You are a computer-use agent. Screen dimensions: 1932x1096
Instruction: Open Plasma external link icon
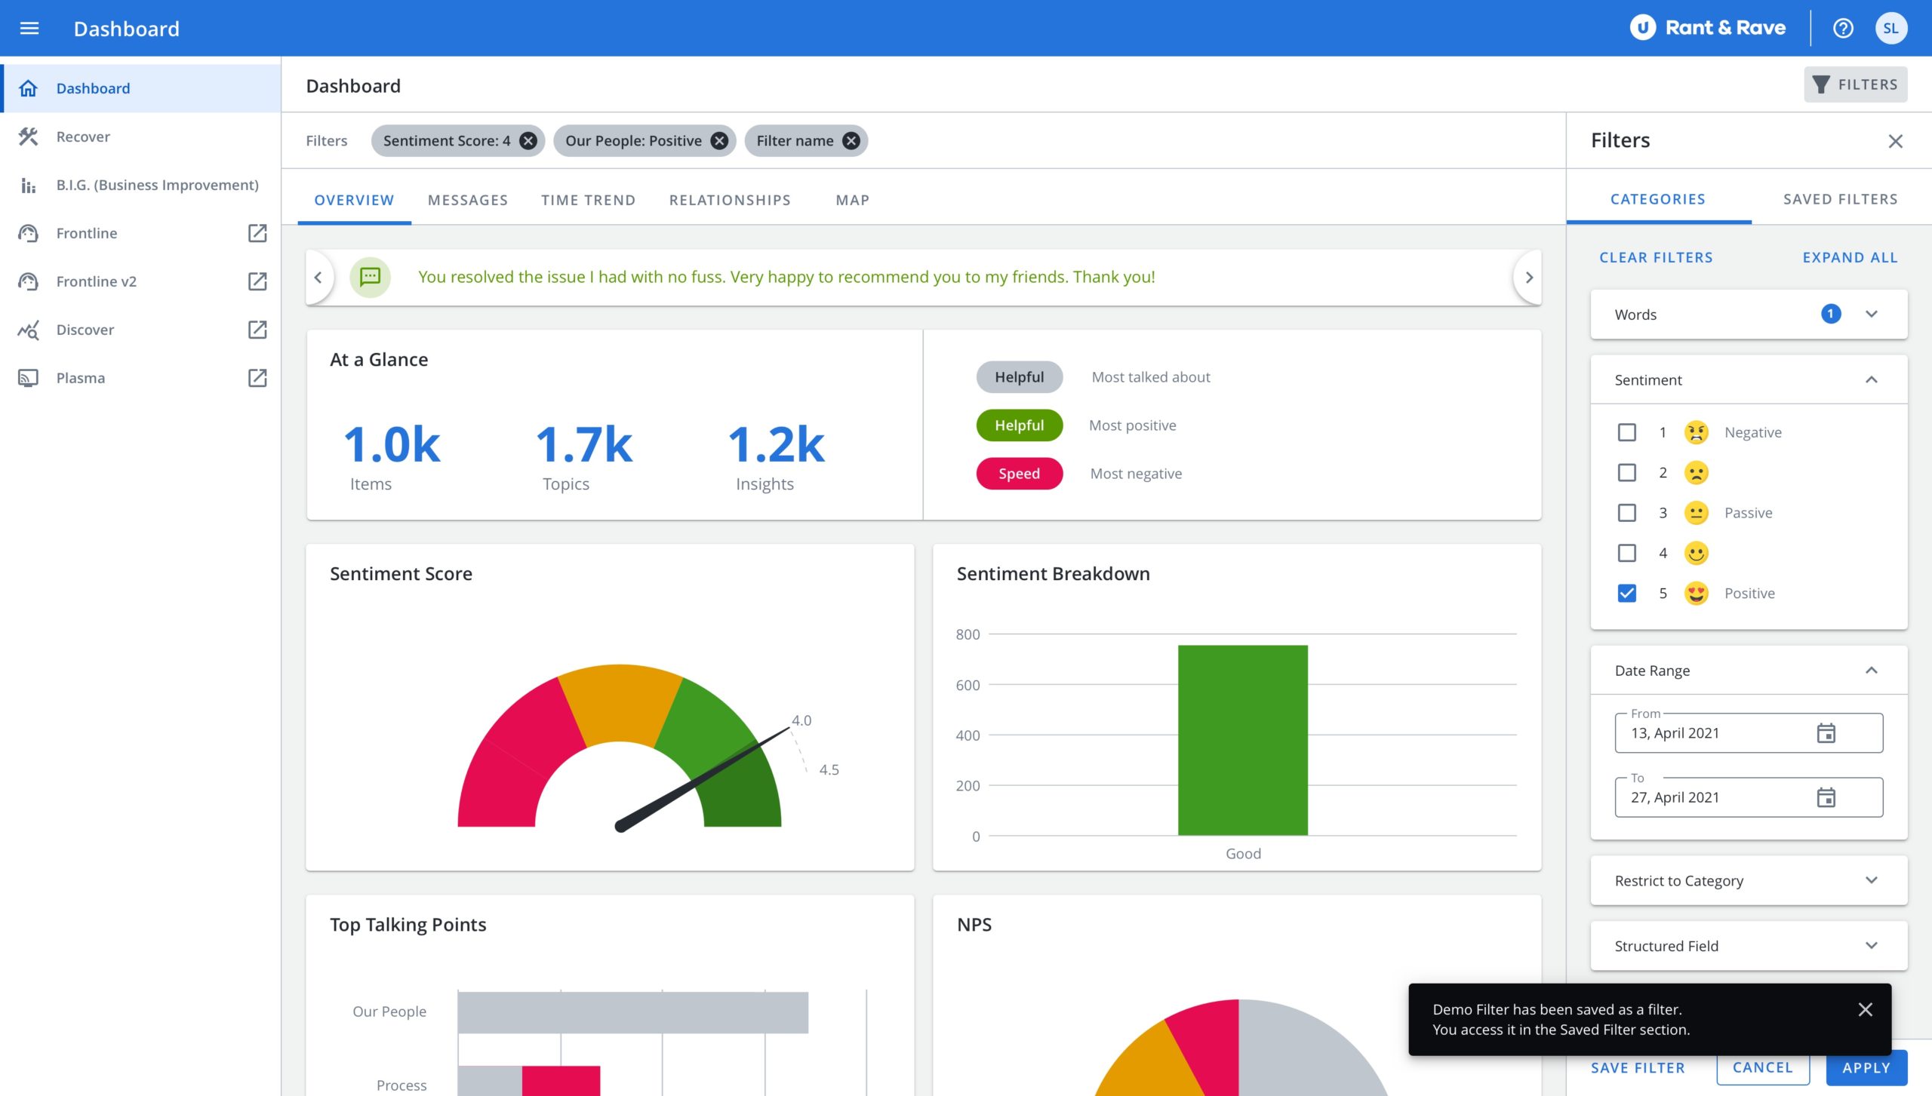point(257,378)
